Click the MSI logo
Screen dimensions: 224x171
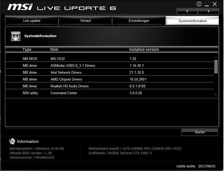(x=20, y=7)
